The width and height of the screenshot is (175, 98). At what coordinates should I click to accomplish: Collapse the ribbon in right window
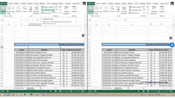(173, 16)
